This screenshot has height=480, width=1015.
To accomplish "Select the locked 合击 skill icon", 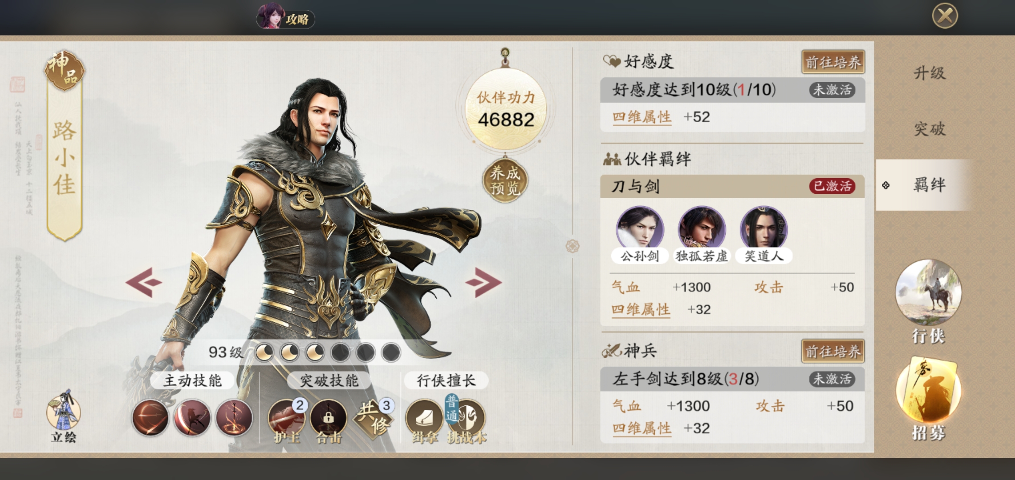I will click(x=329, y=421).
